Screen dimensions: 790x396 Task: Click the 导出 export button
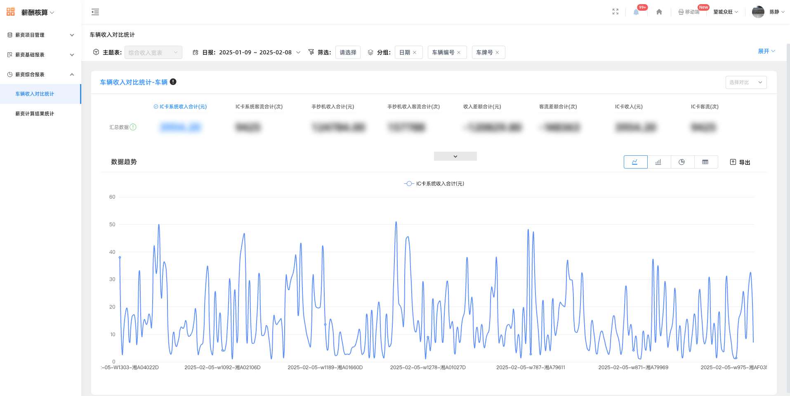tap(740, 162)
